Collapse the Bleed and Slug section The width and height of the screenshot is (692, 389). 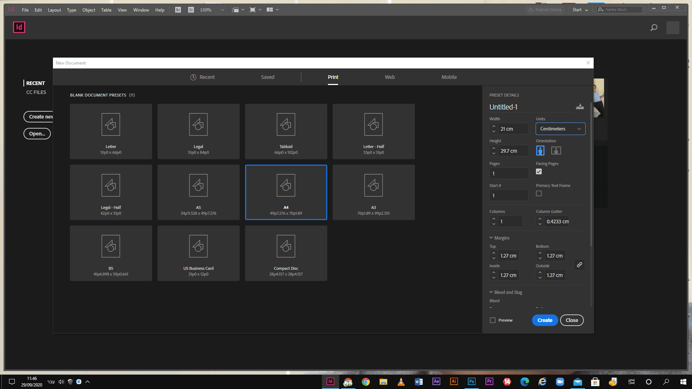[x=491, y=292]
